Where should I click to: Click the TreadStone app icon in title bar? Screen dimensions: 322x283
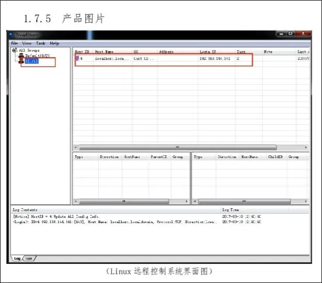(x=12, y=35)
